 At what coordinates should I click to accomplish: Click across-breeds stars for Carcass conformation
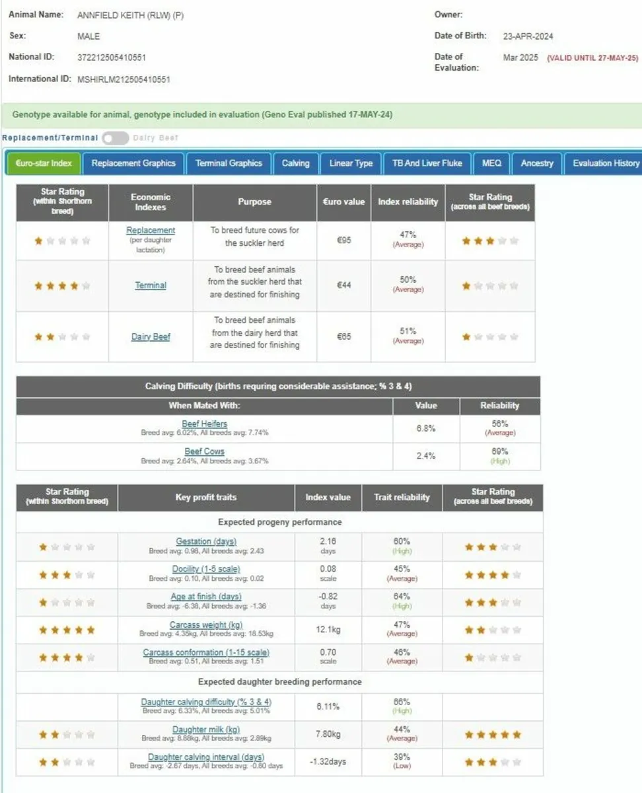click(493, 658)
